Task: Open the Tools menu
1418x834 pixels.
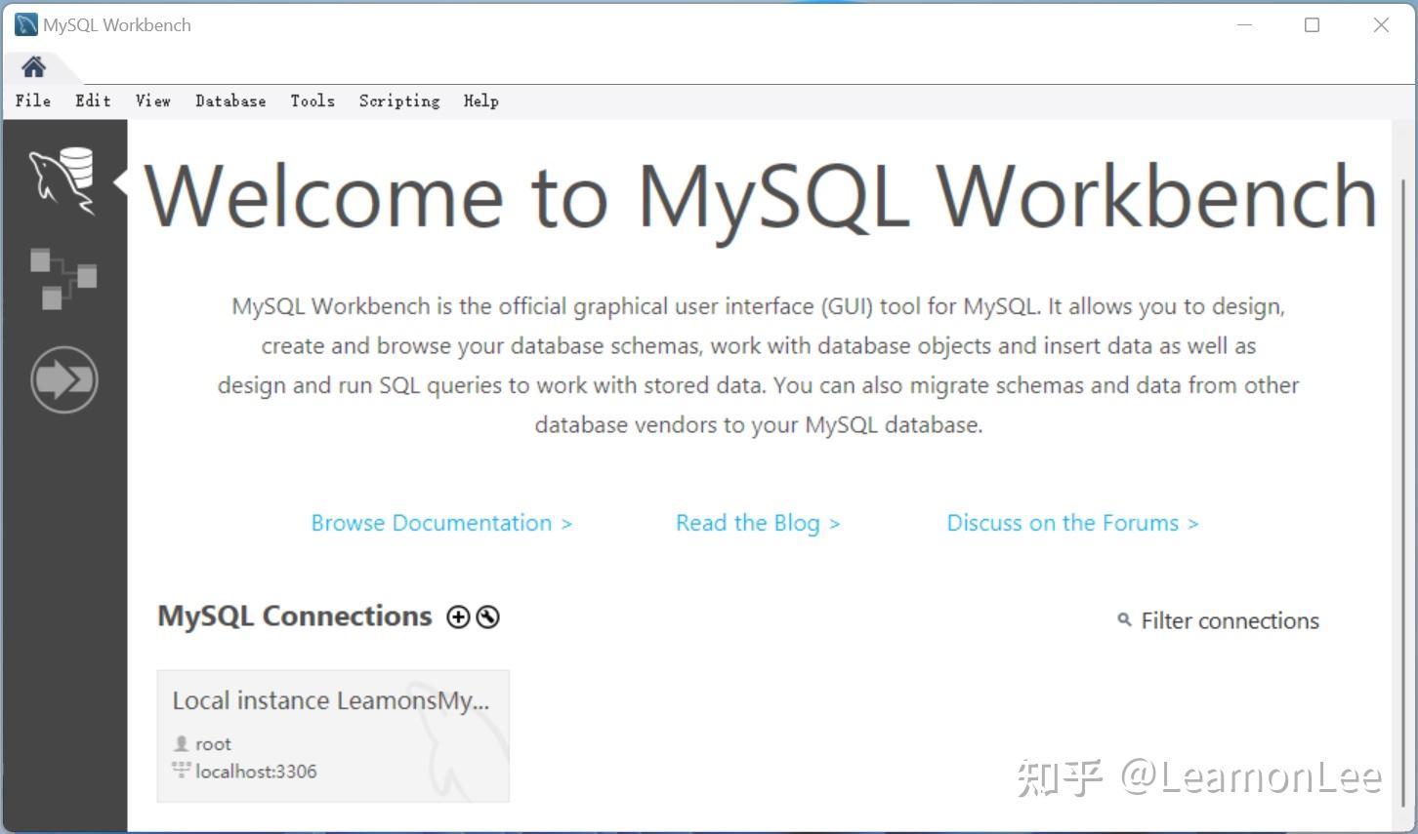Action: (x=313, y=100)
